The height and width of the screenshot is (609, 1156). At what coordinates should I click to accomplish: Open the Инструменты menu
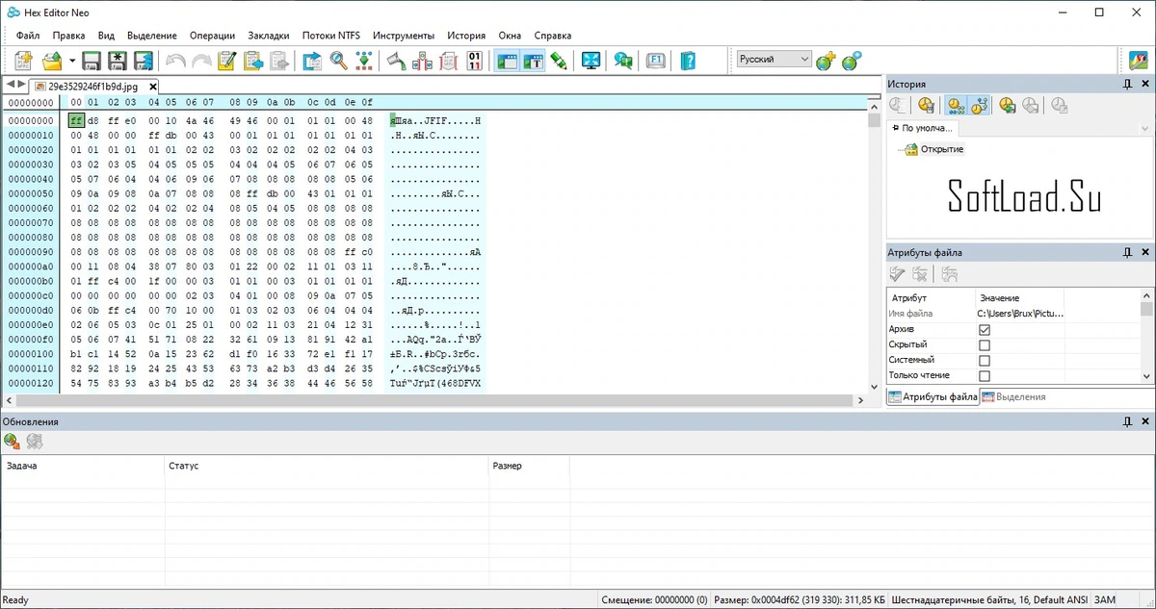click(404, 36)
